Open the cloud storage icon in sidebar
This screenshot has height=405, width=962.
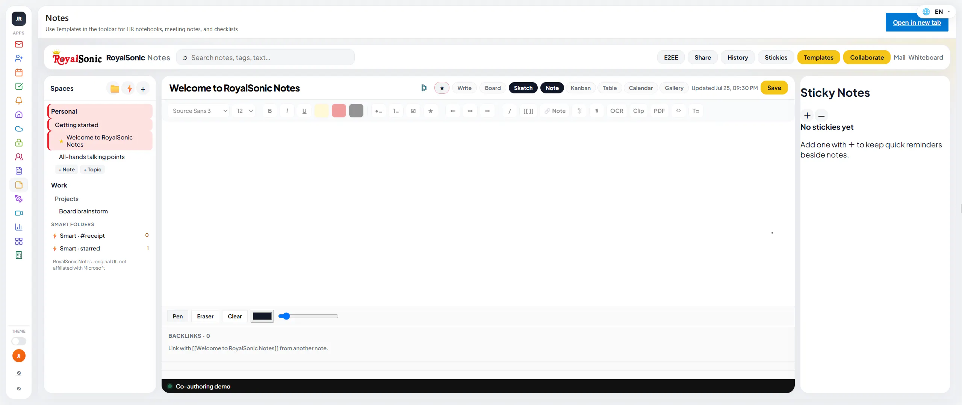tap(19, 129)
